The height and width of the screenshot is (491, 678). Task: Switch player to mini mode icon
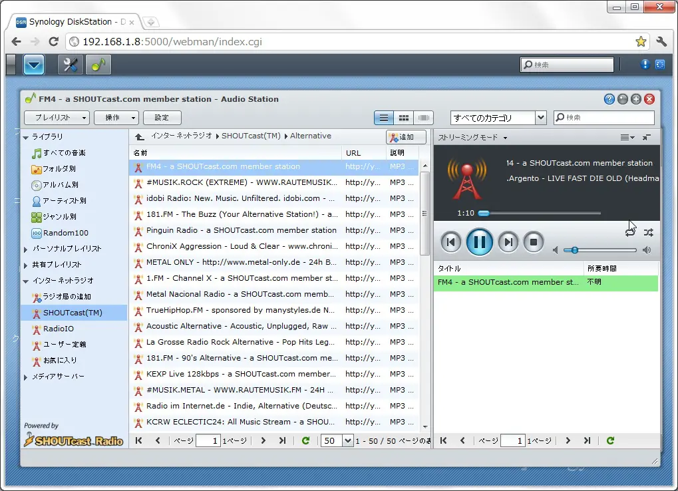coord(647,138)
